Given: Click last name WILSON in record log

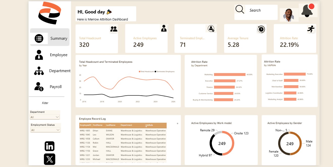Looking at the screenshot, I should click(110, 135).
